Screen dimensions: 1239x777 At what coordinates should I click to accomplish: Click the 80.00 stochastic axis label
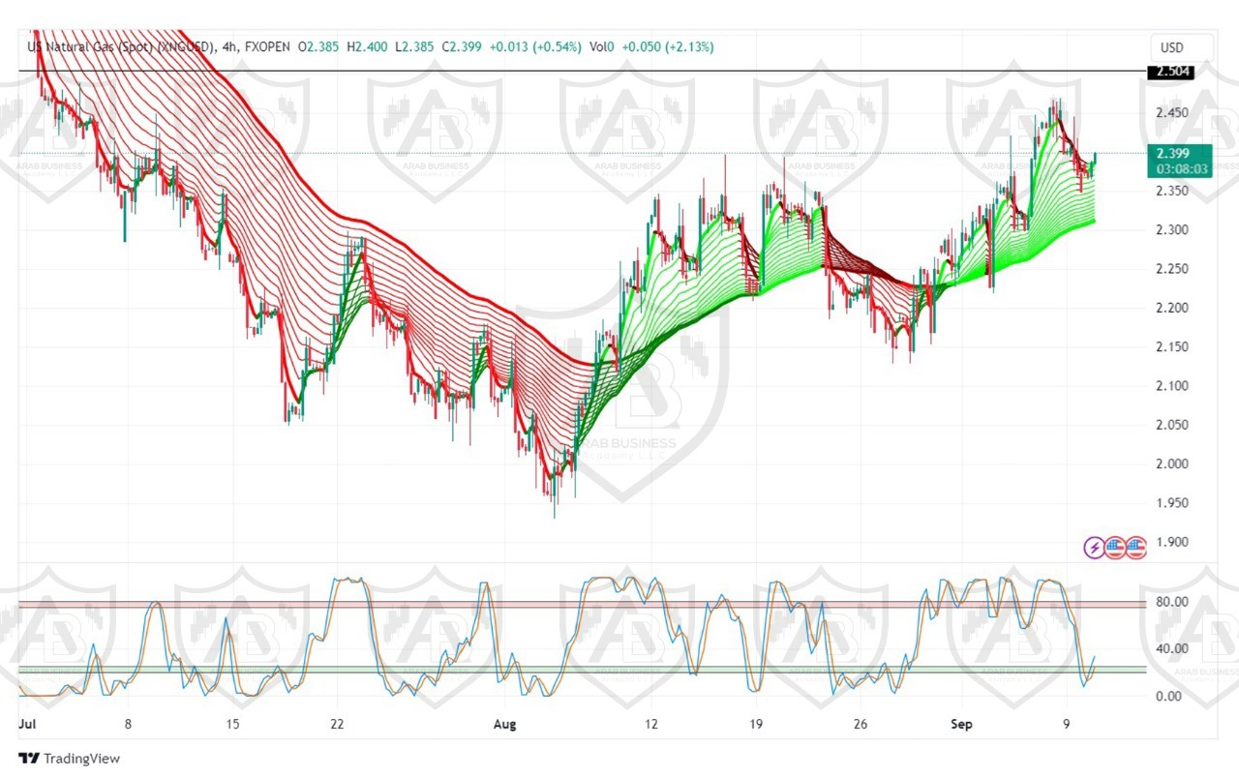(1172, 602)
